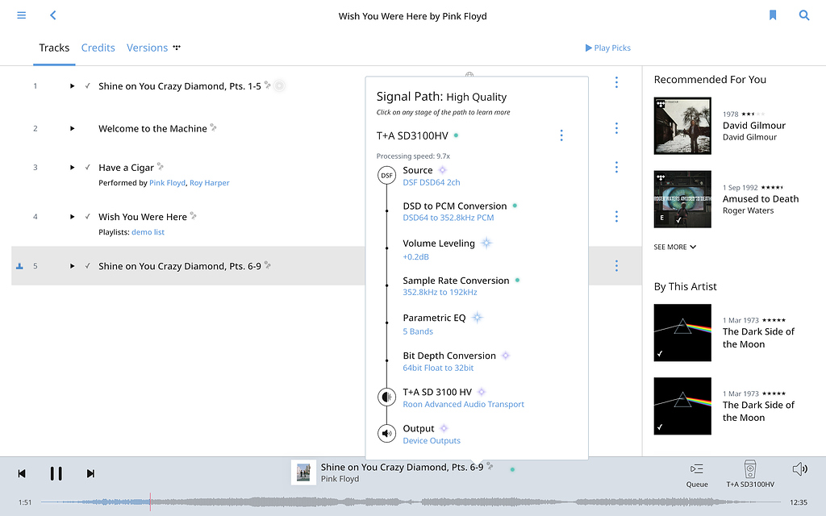Switch to the Versions tab

148,48
